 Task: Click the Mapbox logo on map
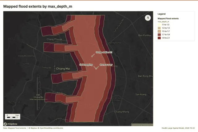pyautogui.click(x=11, y=124)
